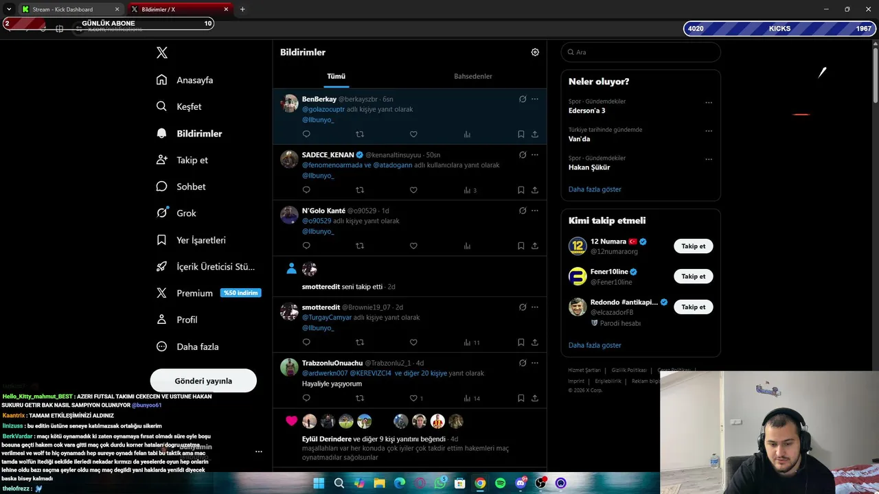Reply to BenBerkay's post
Viewport: 879px width, 494px height.
click(x=306, y=134)
